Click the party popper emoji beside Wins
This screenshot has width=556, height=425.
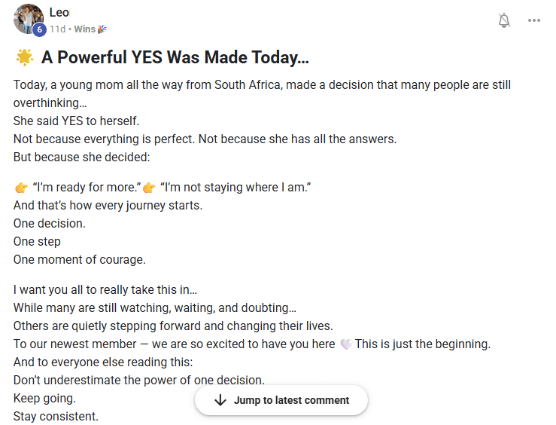(103, 29)
